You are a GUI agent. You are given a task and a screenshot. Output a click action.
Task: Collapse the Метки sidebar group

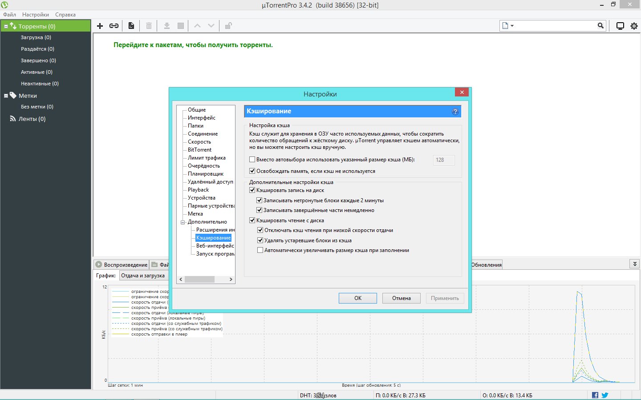[x=6, y=96]
